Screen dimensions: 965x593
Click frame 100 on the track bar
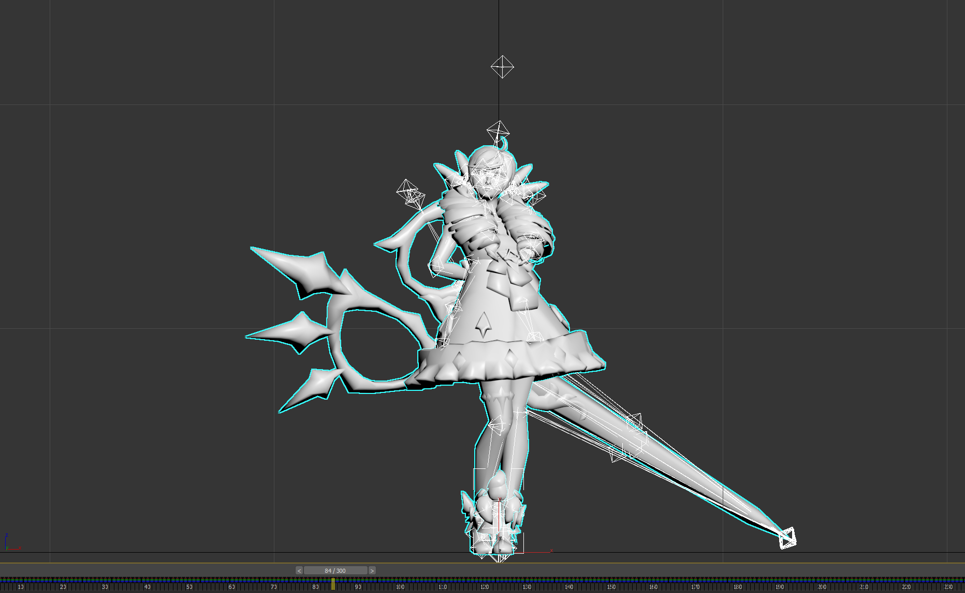[x=400, y=587]
